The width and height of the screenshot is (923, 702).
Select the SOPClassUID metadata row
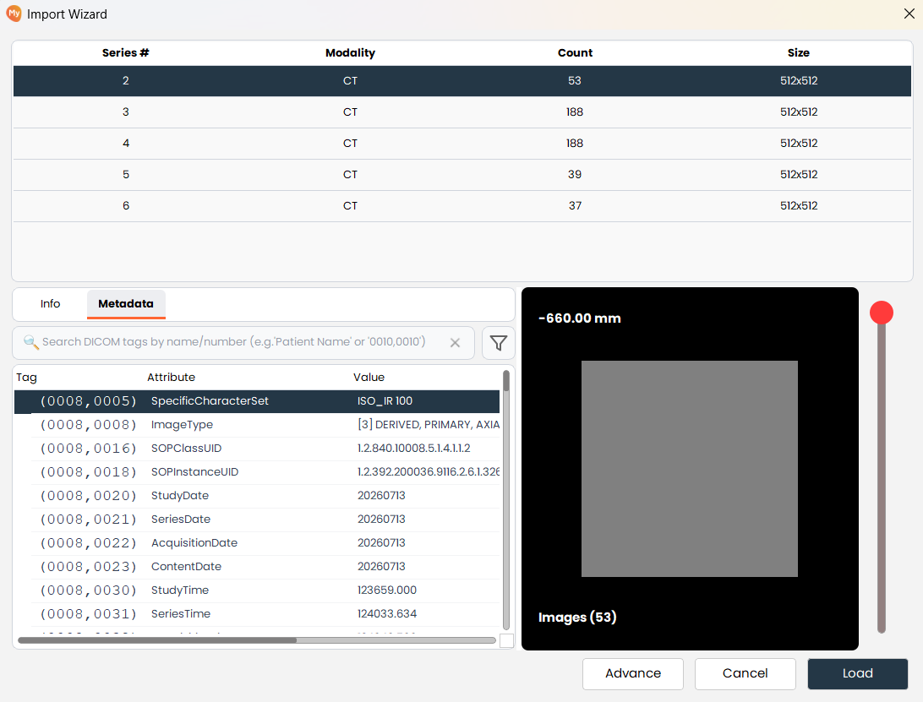pos(257,449)
